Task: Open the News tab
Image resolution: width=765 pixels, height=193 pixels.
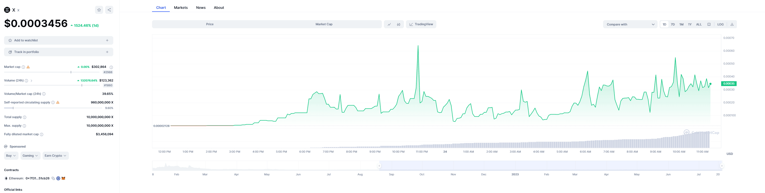Action: click(201, 8)
